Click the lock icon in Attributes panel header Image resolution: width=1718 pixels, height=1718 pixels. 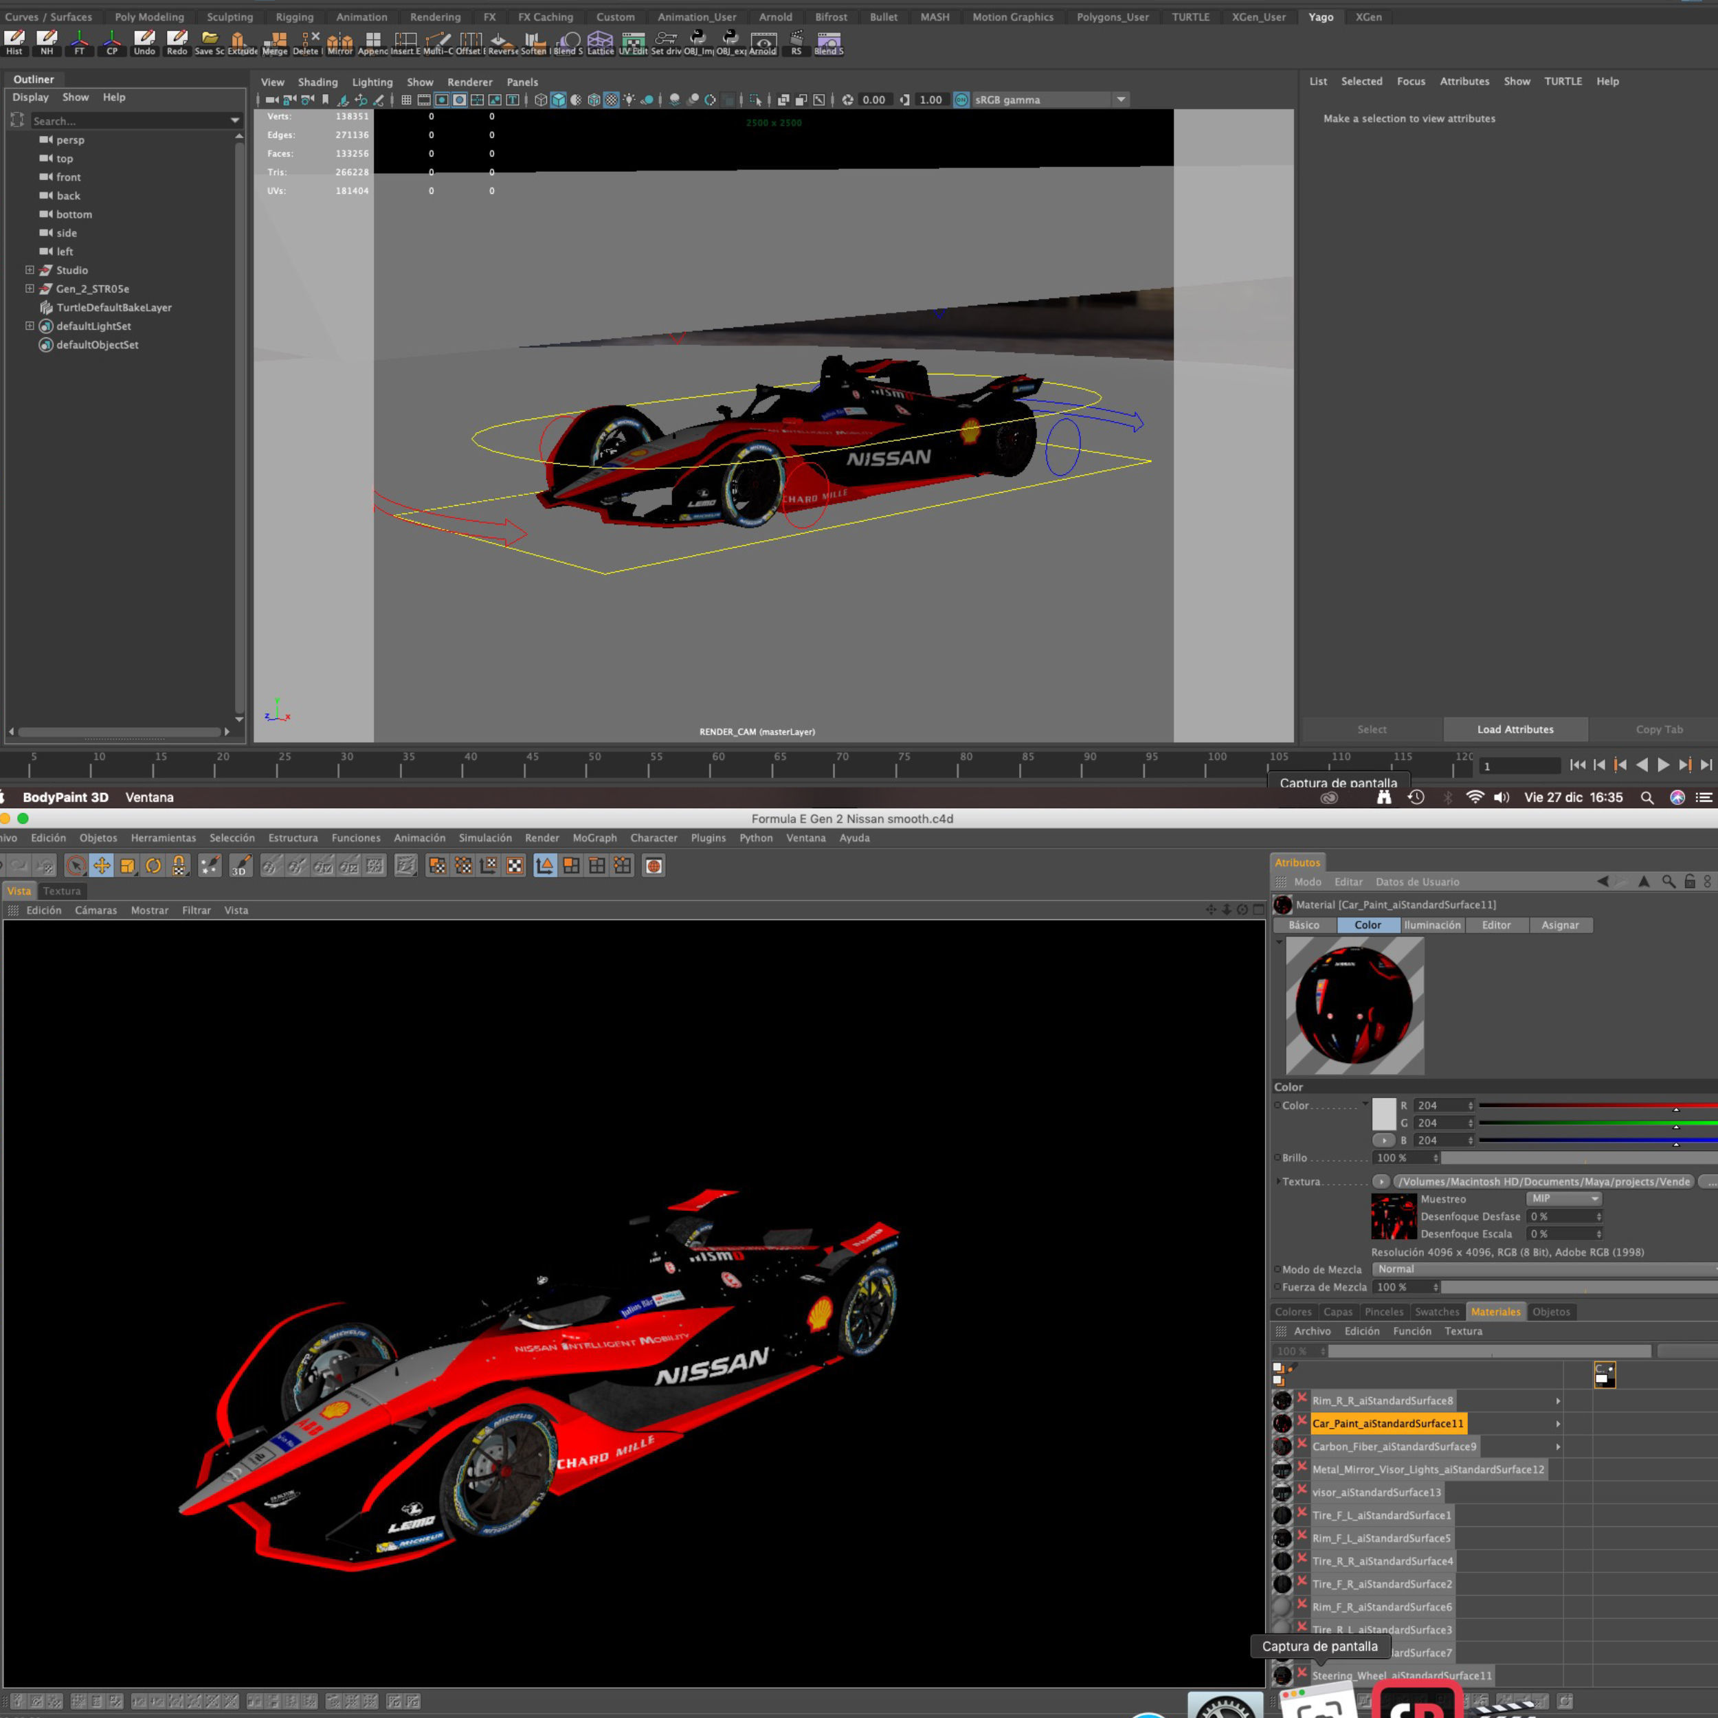pyautogui.click(x=1690, y=881)
